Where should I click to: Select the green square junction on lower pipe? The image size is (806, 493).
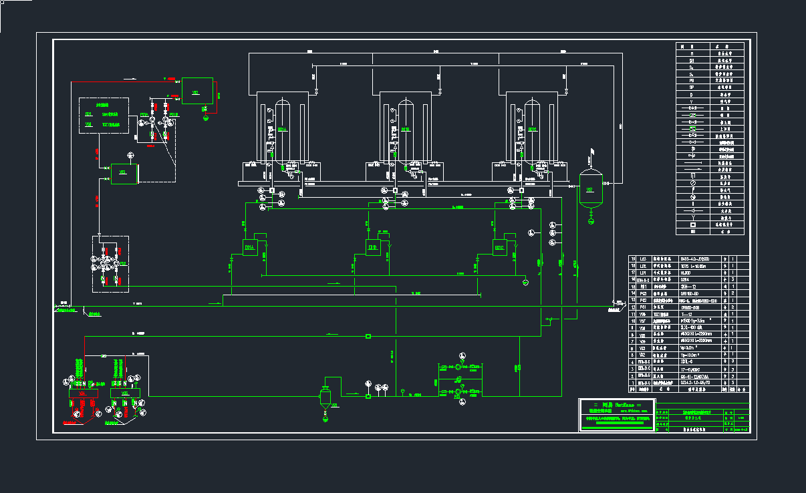coord(368,336)
